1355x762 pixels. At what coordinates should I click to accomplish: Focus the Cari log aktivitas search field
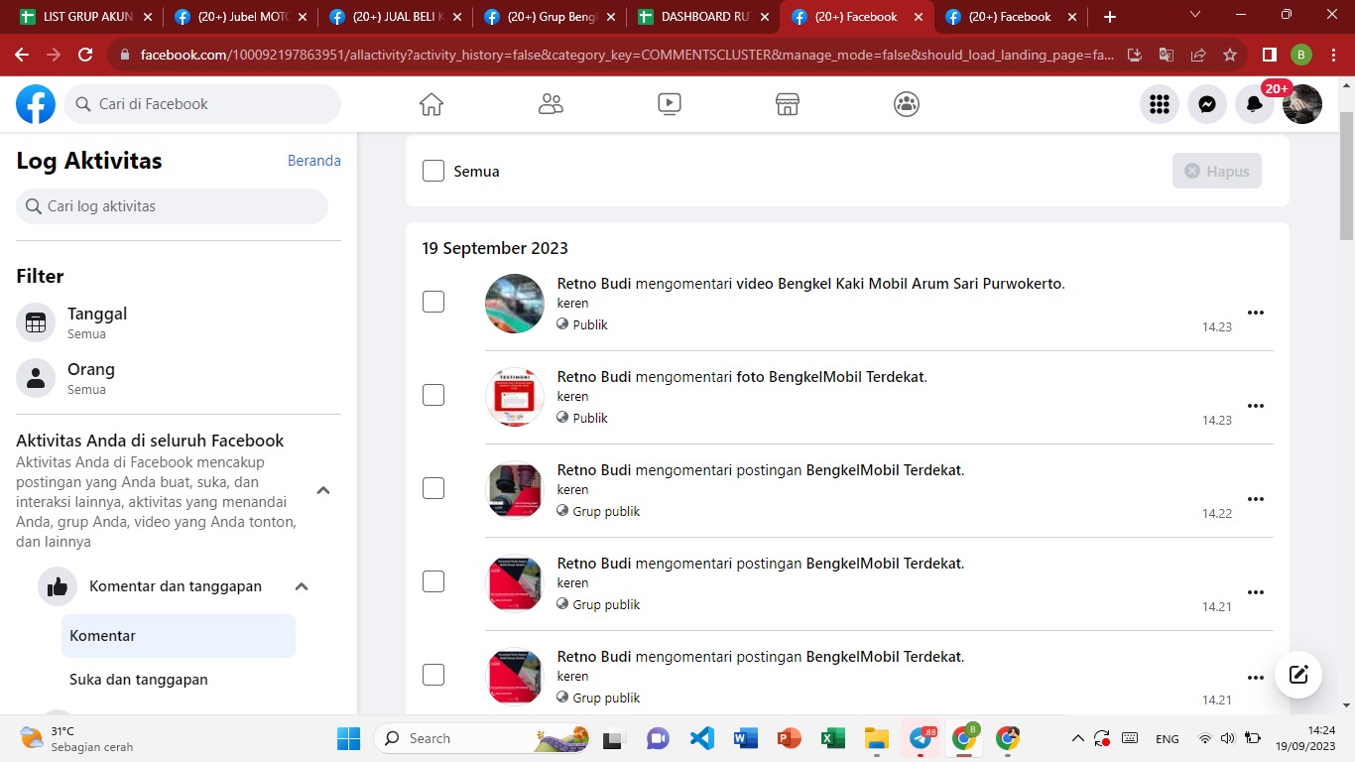tap(172, 206)
